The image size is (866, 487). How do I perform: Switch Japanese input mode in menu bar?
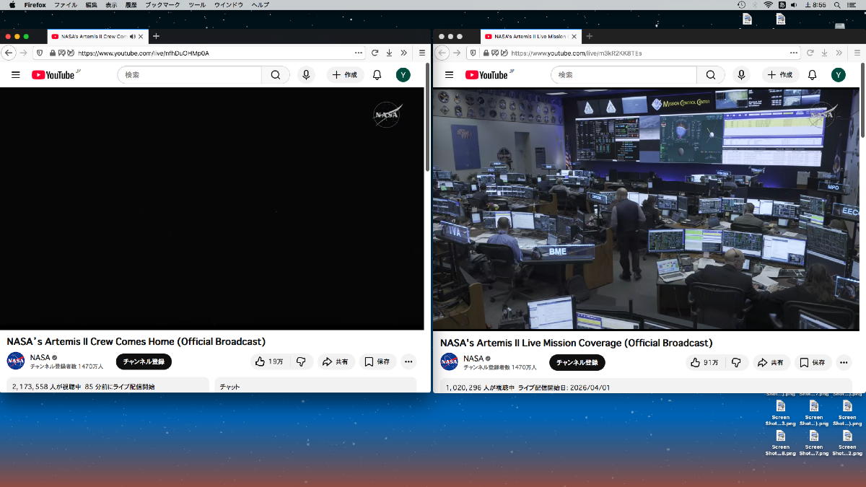(782, 4)
